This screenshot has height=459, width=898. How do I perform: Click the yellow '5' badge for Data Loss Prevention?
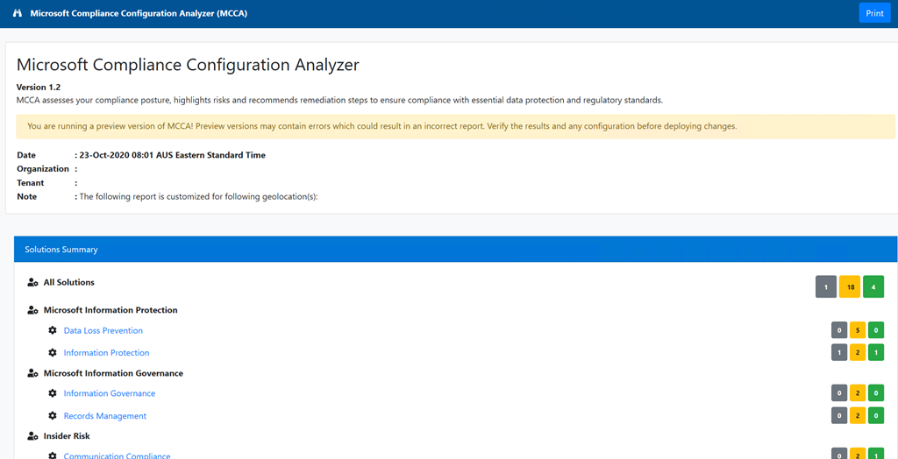[858, 331]
